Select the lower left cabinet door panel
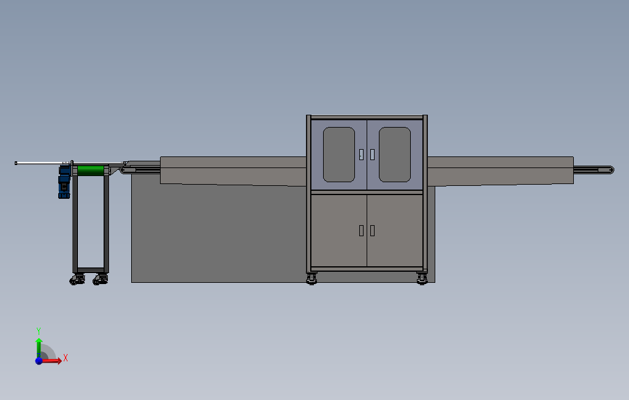629x400 pixels. point(339,231)
